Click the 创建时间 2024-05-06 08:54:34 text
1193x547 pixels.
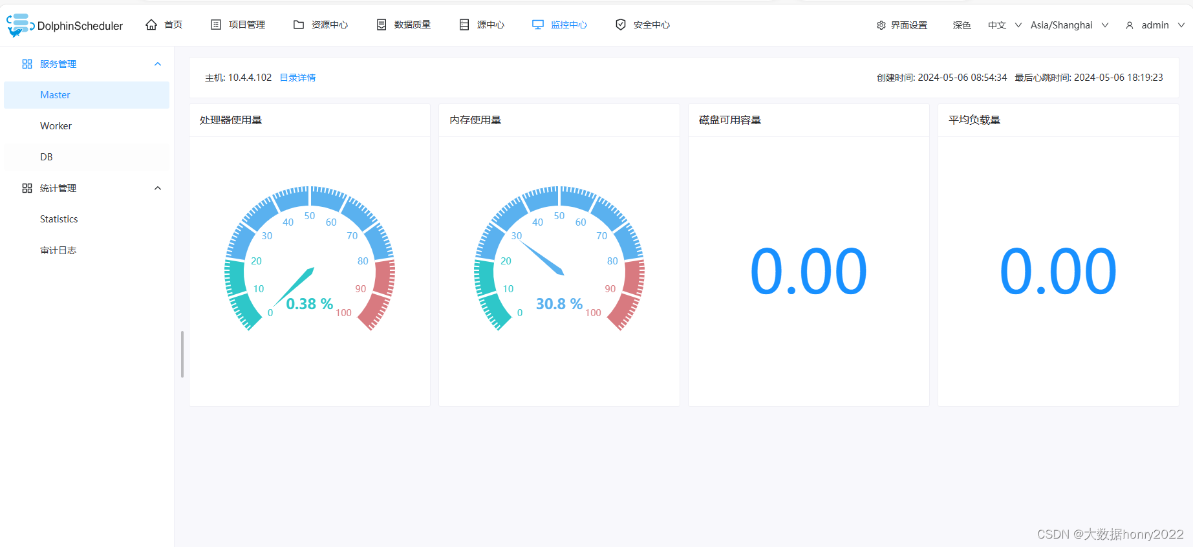coord(941,78)
